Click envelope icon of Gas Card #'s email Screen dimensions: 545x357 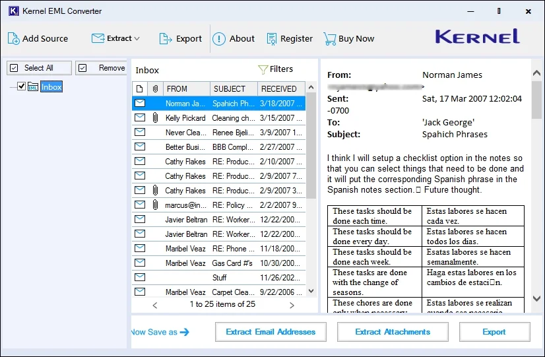coord(140,263)
